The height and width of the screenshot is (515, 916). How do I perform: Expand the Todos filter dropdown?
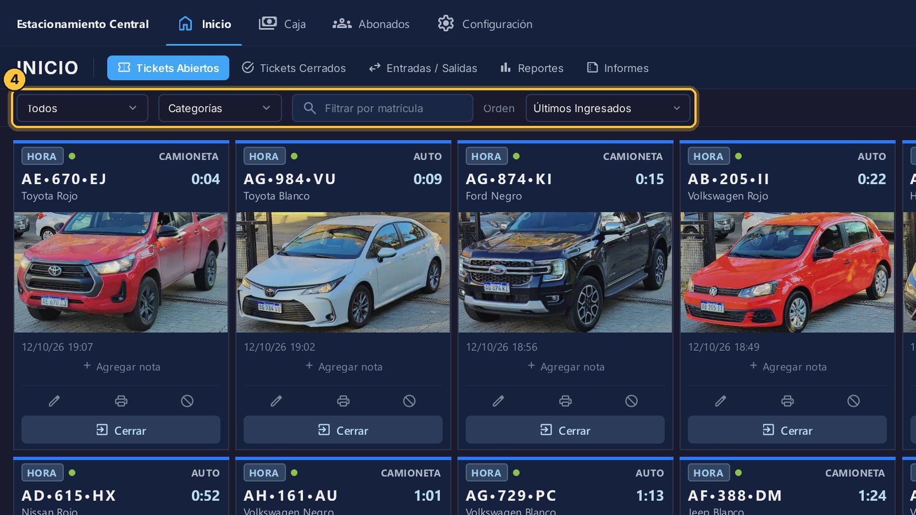(82, 108)
